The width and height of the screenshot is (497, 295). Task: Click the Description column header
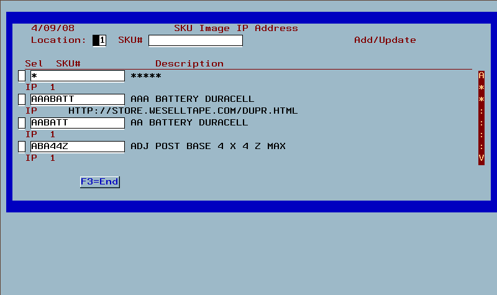189,64
